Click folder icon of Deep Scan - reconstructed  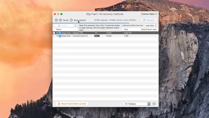point(60,36)
